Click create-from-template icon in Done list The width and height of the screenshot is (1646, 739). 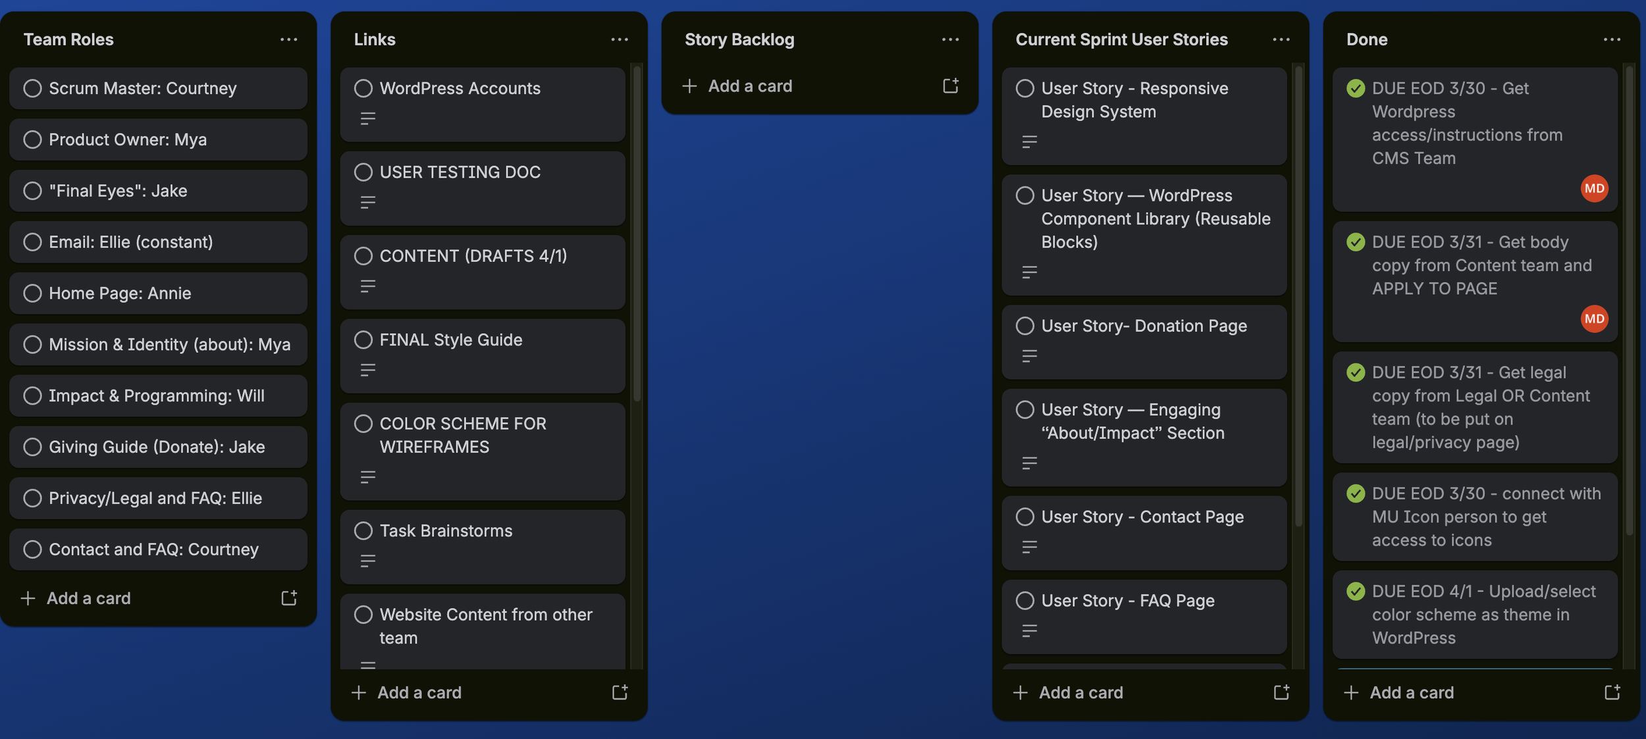pyautogui.click(x=1612, y=692)
